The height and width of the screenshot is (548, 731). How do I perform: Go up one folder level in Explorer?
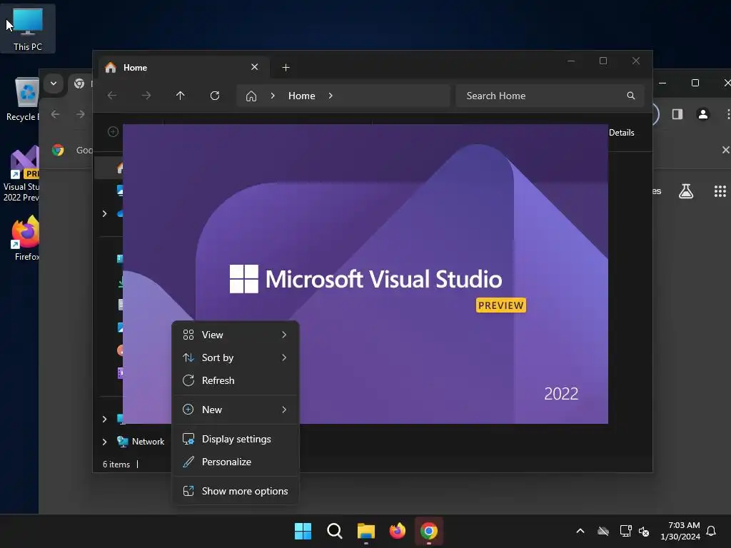(181, 96)
